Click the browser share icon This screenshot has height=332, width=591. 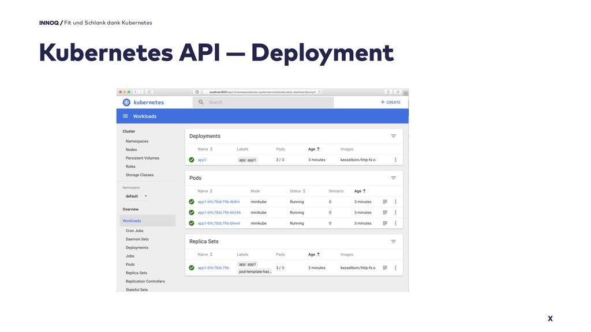click(388, 92)
